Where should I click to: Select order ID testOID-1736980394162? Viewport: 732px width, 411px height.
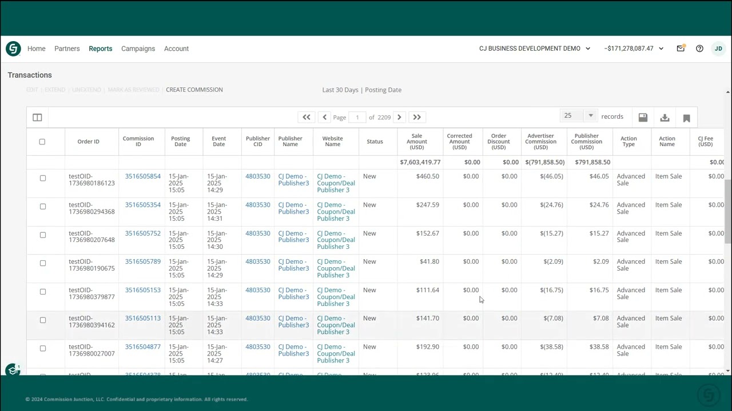click(91, 322)
